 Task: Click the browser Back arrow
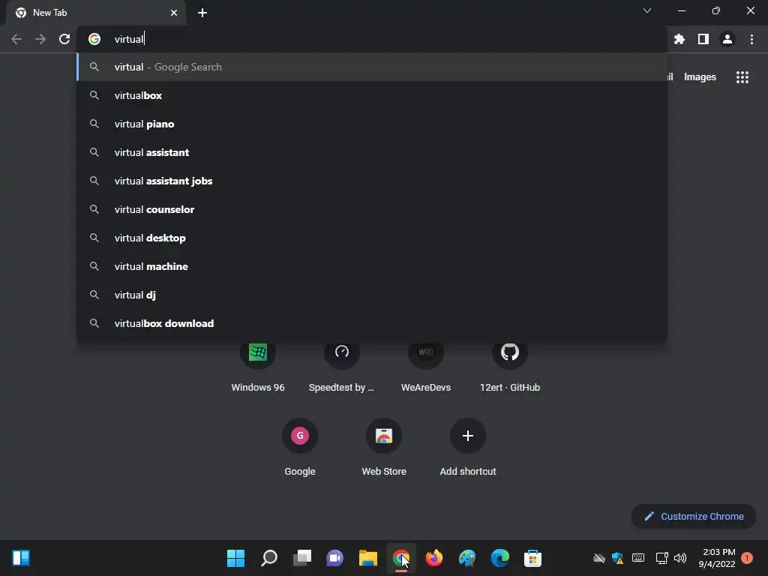click(16, 39)
